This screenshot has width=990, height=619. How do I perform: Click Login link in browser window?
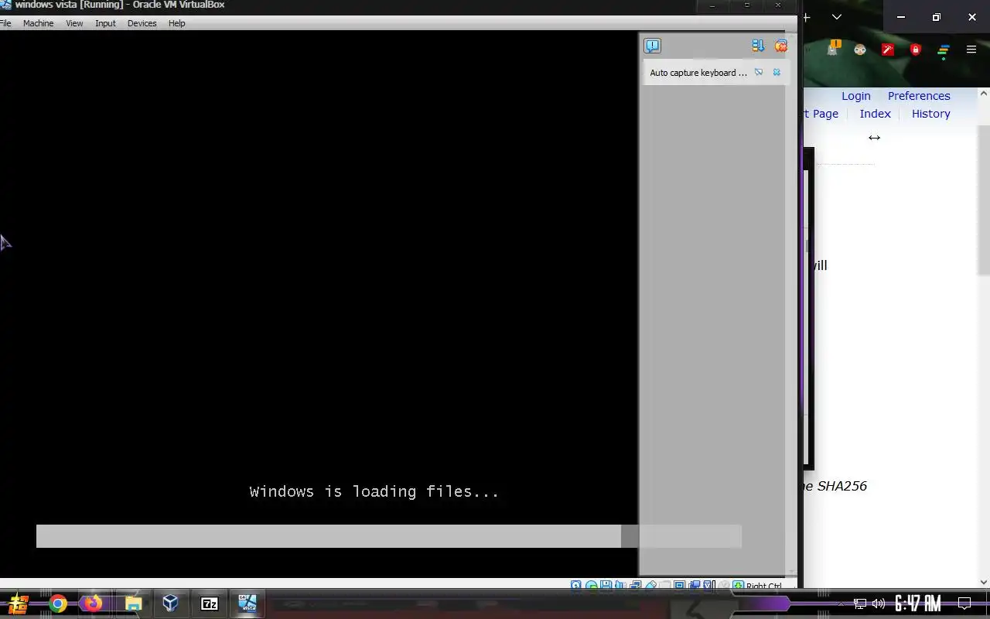click(856, 96)
